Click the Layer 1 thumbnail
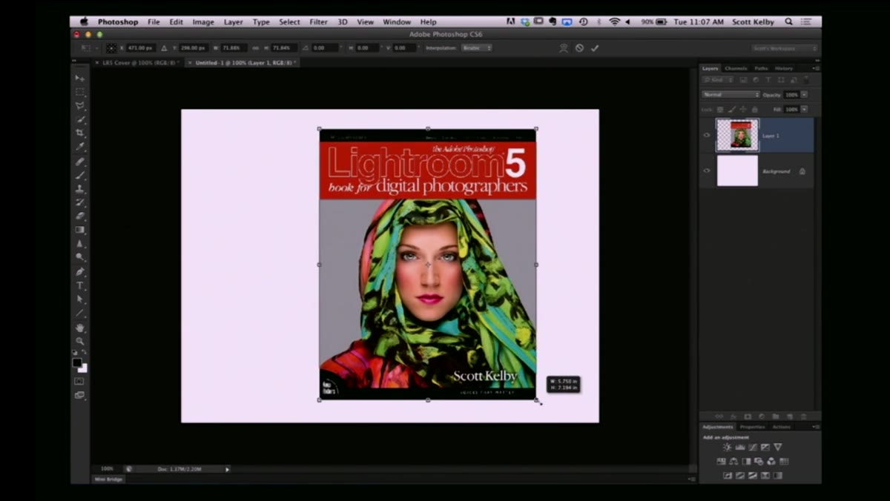 pos(737,136)
